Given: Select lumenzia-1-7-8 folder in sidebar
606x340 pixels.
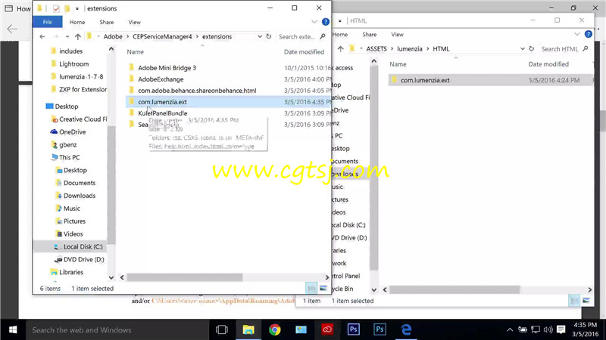Looking at the screenshot, I should coord(81,76).
